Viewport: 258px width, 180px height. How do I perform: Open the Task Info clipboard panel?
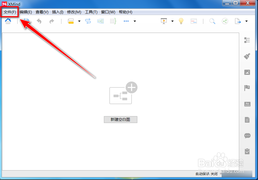(247, 151)
